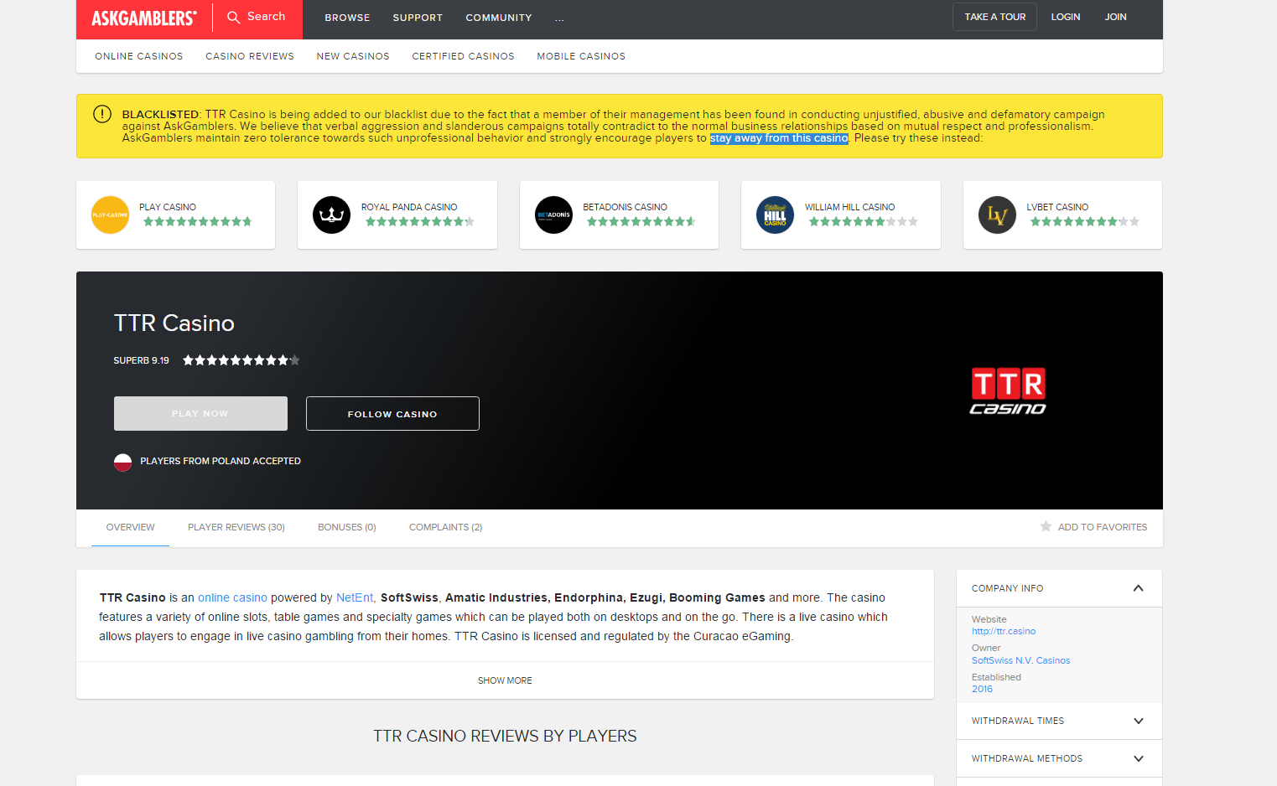Click the star icon beside Add to Favorites
The image size is (1277, 786).
click(x=1046, y=526)
